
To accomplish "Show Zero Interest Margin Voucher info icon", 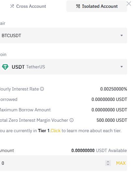I will tap(72, 120).
